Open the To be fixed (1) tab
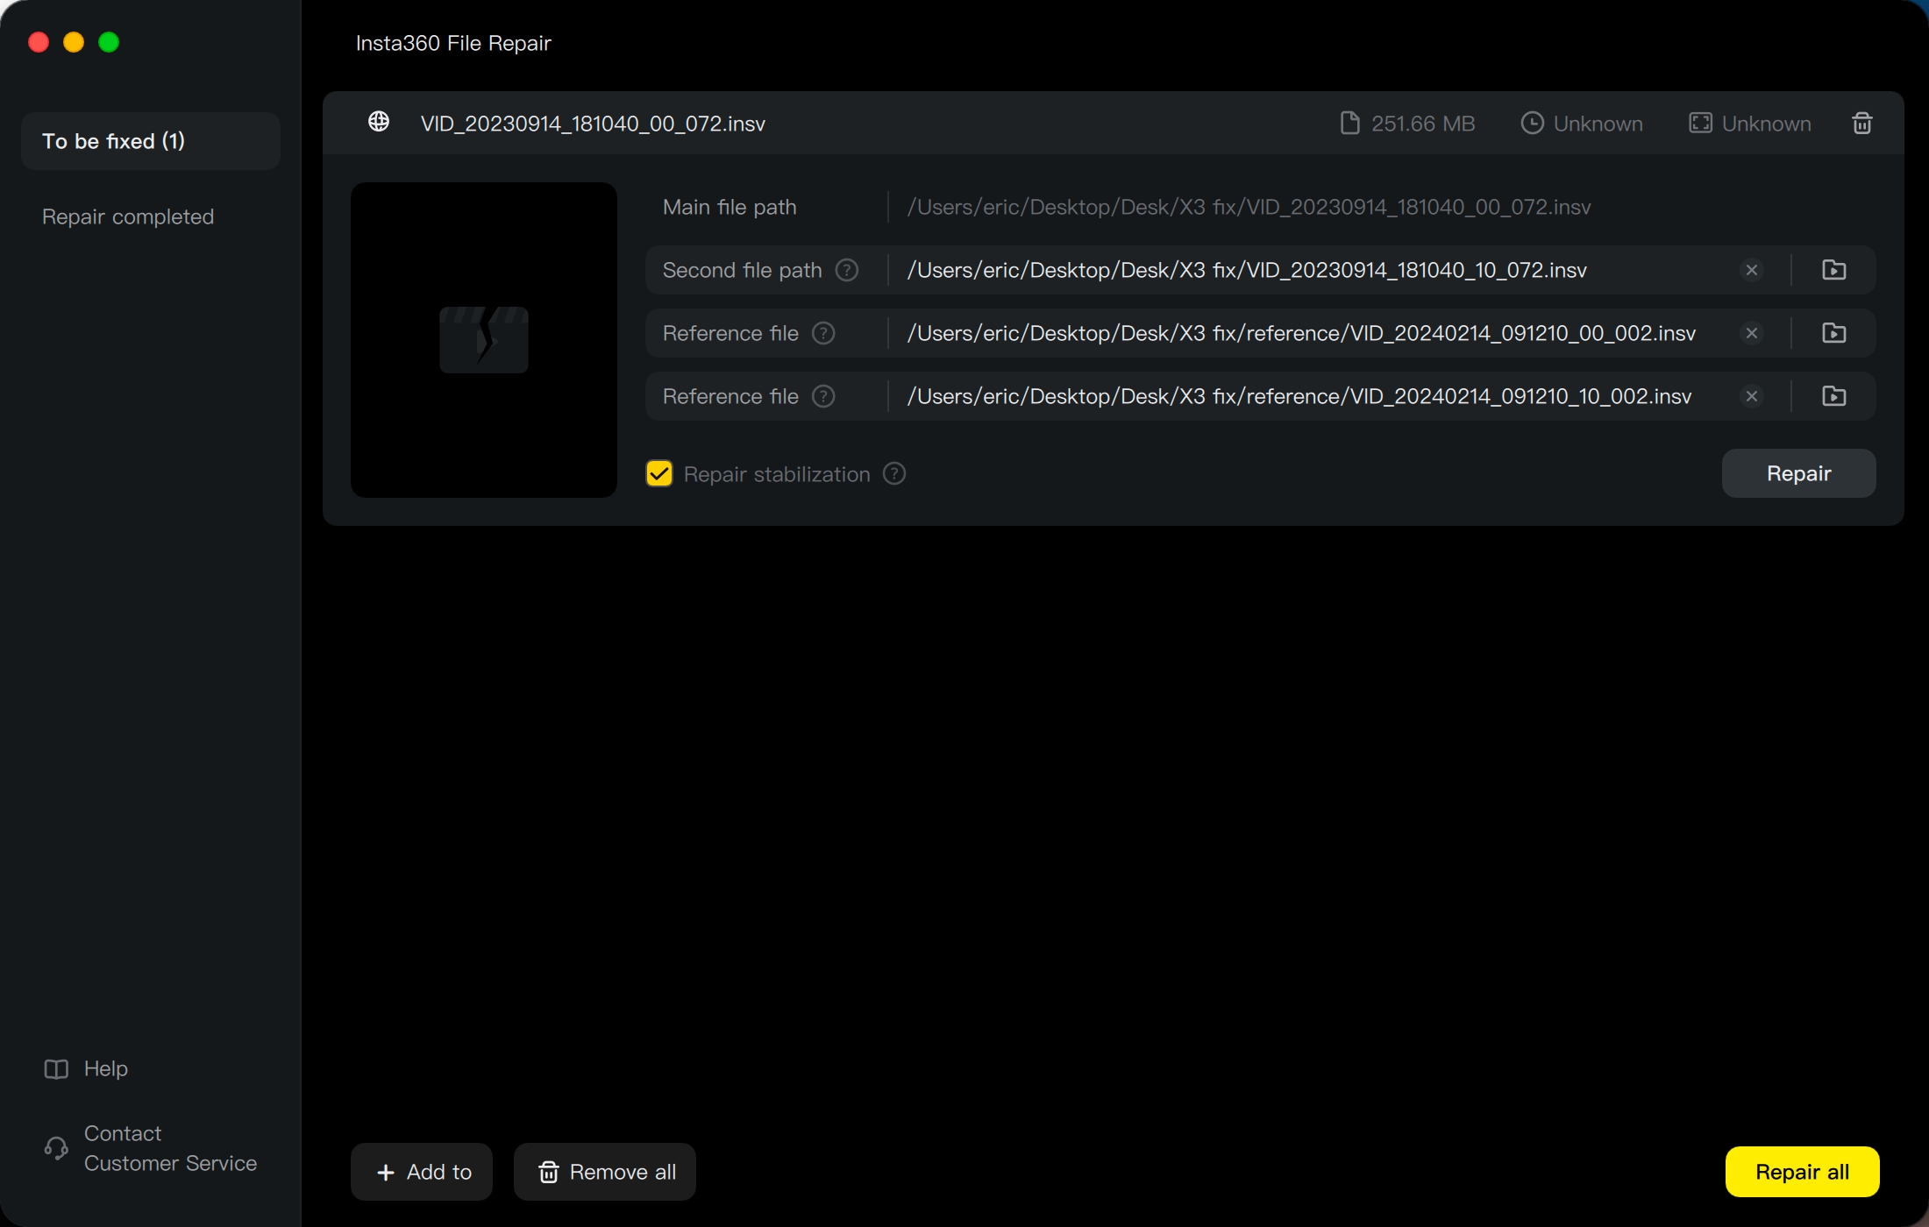The height and width of the screenshot is (1227, 1929). click(x=151, y=141)
